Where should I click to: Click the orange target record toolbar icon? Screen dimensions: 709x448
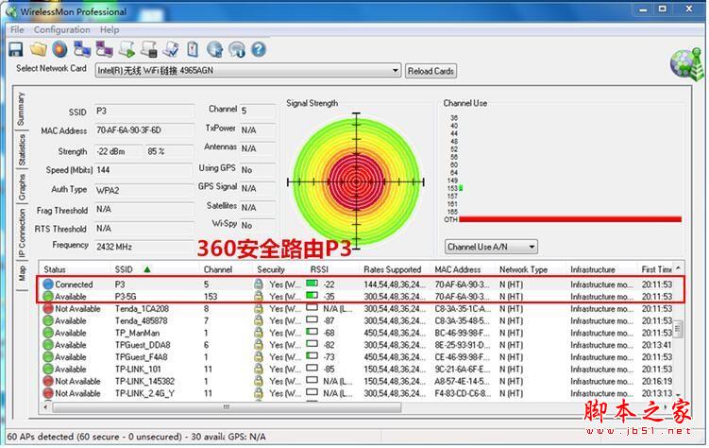[59, 49]
